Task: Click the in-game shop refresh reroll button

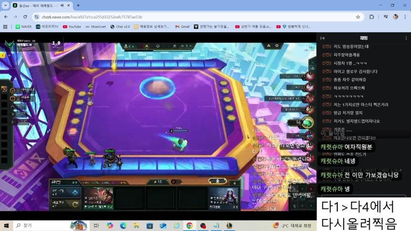Action: click(66, 204)
